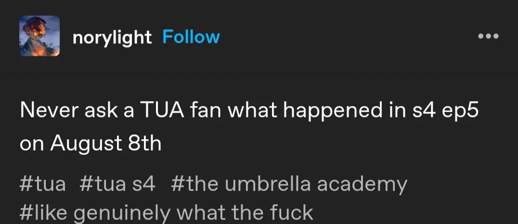This screenshot has width=518, height=224.
Task: Click the words "August 8th" in the post
Action: [x=106, y=144]
